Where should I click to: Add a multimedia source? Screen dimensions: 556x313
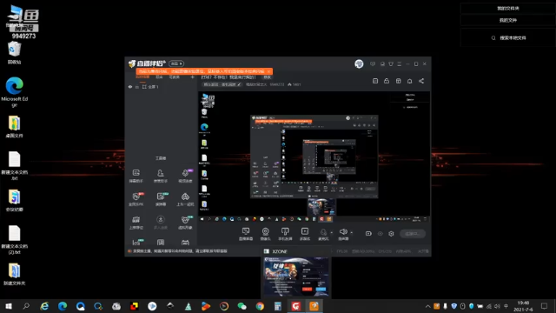pyautogui.click(x=305, y=234)
